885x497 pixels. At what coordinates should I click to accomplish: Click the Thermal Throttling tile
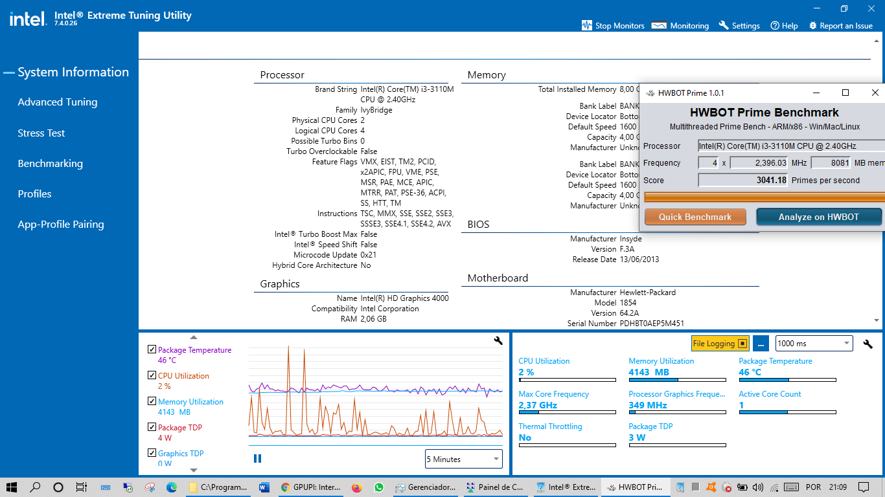click(567, 434)
